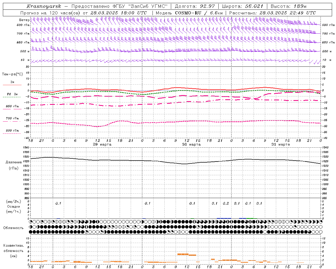Click the 'Долгота: 92.97' longitude value
Image resolution: width=336 pixels, height=269 pixels.
click(x=195, y=6)
